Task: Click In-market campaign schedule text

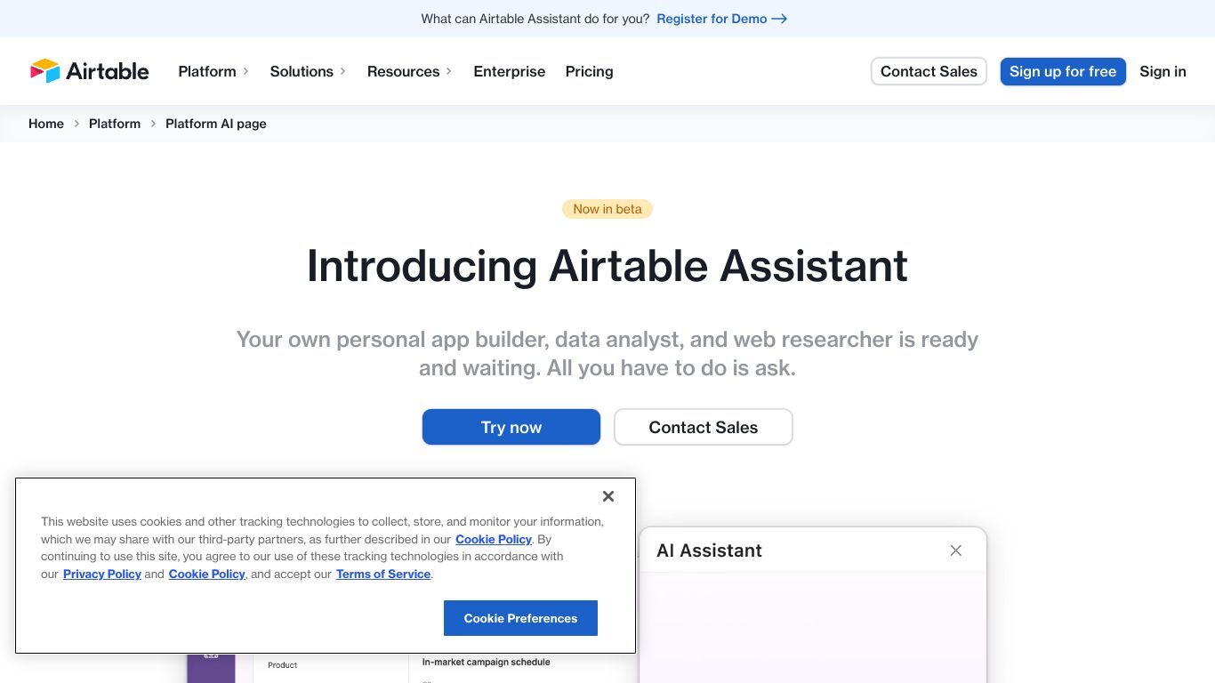Action: click(486, 662)
